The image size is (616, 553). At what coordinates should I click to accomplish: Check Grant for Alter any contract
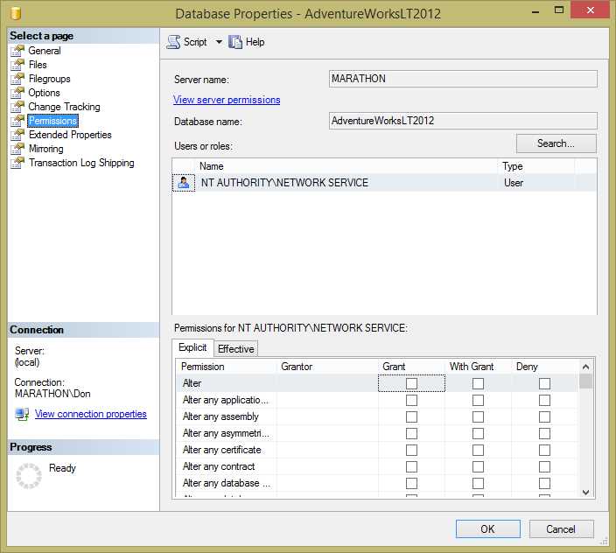[411, 466]
